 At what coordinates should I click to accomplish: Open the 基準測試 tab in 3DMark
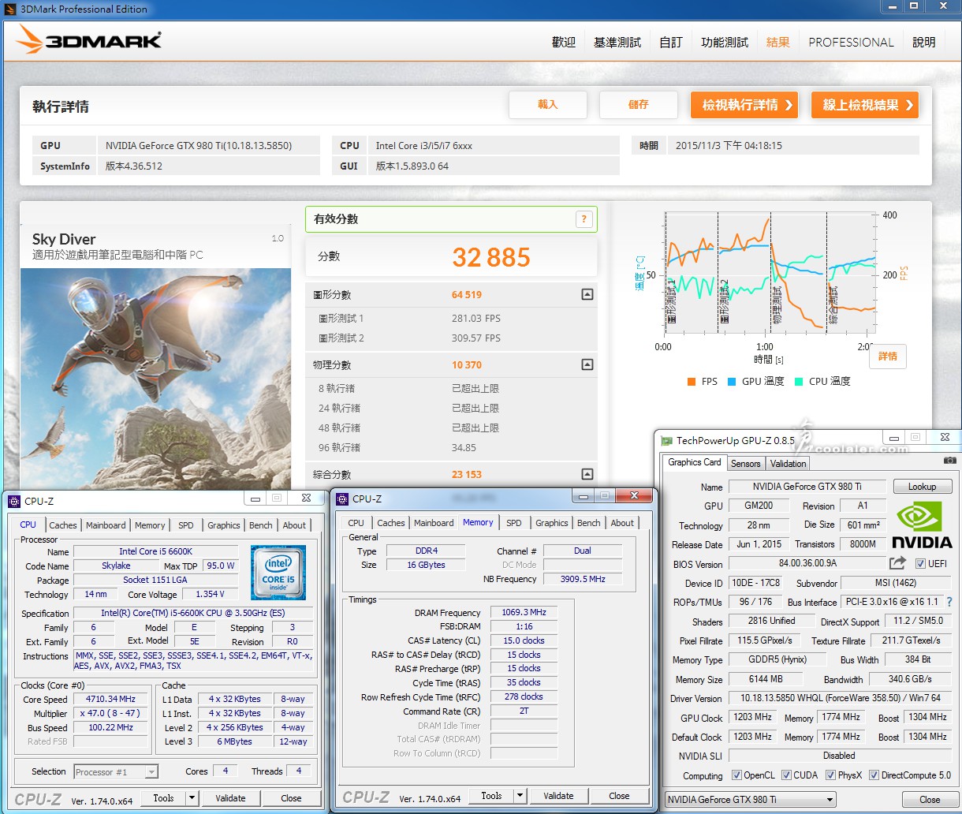pyautogui.click(x=617, y=42)
